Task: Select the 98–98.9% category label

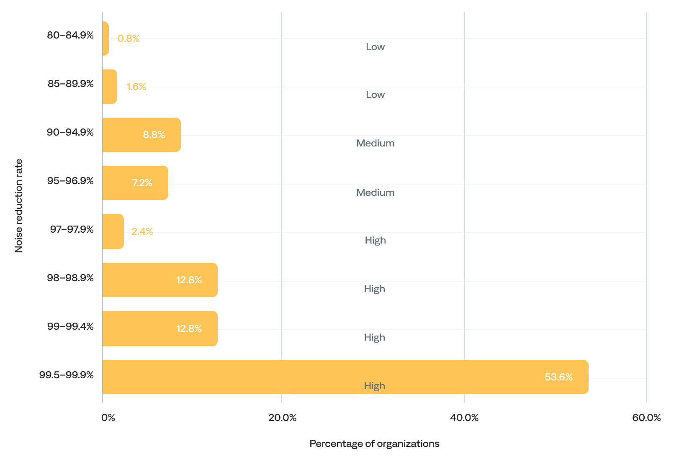Action: (70, 278)
